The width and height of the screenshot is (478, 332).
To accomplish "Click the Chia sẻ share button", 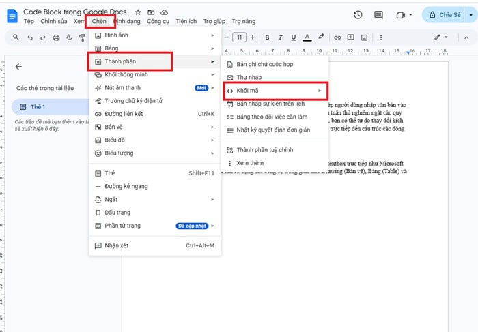I will 445,14.
